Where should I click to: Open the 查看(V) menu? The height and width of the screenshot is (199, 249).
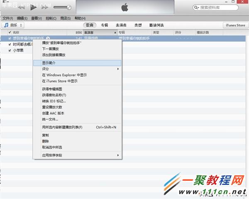tap(37, 18)
